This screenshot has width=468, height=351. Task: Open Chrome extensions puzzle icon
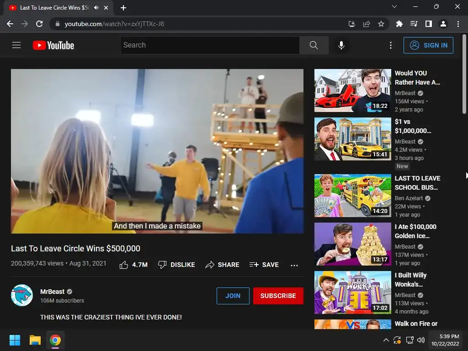pos(399,24)
